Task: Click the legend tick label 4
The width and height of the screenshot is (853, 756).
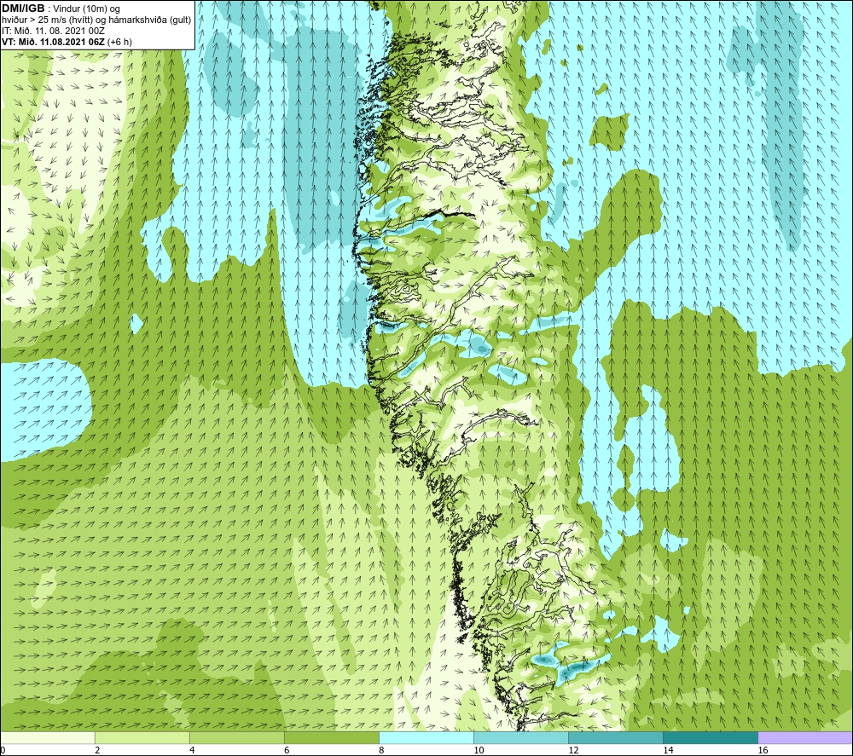Action: (192, 751)
